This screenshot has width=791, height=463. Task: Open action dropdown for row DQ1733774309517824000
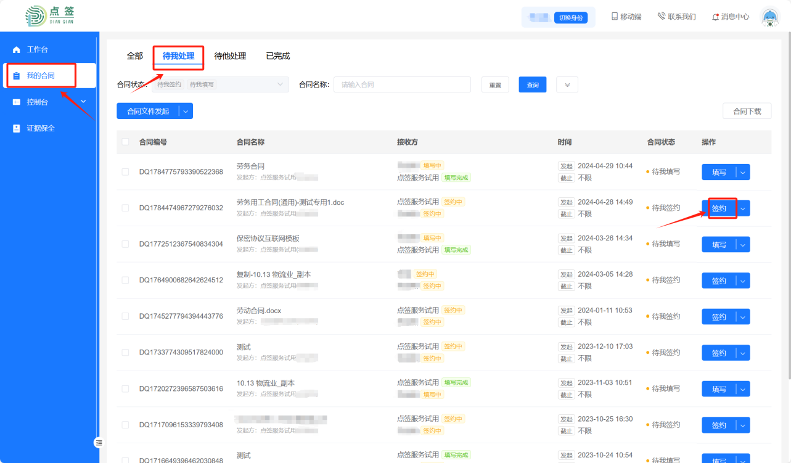click(743, 353)
